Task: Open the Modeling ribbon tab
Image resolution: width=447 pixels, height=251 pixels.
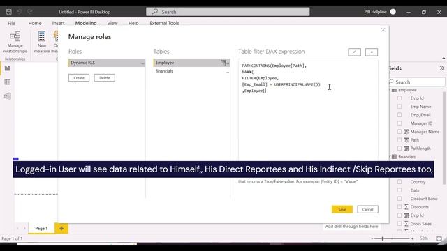Action: pyautogui.click(x=86, y=23)
